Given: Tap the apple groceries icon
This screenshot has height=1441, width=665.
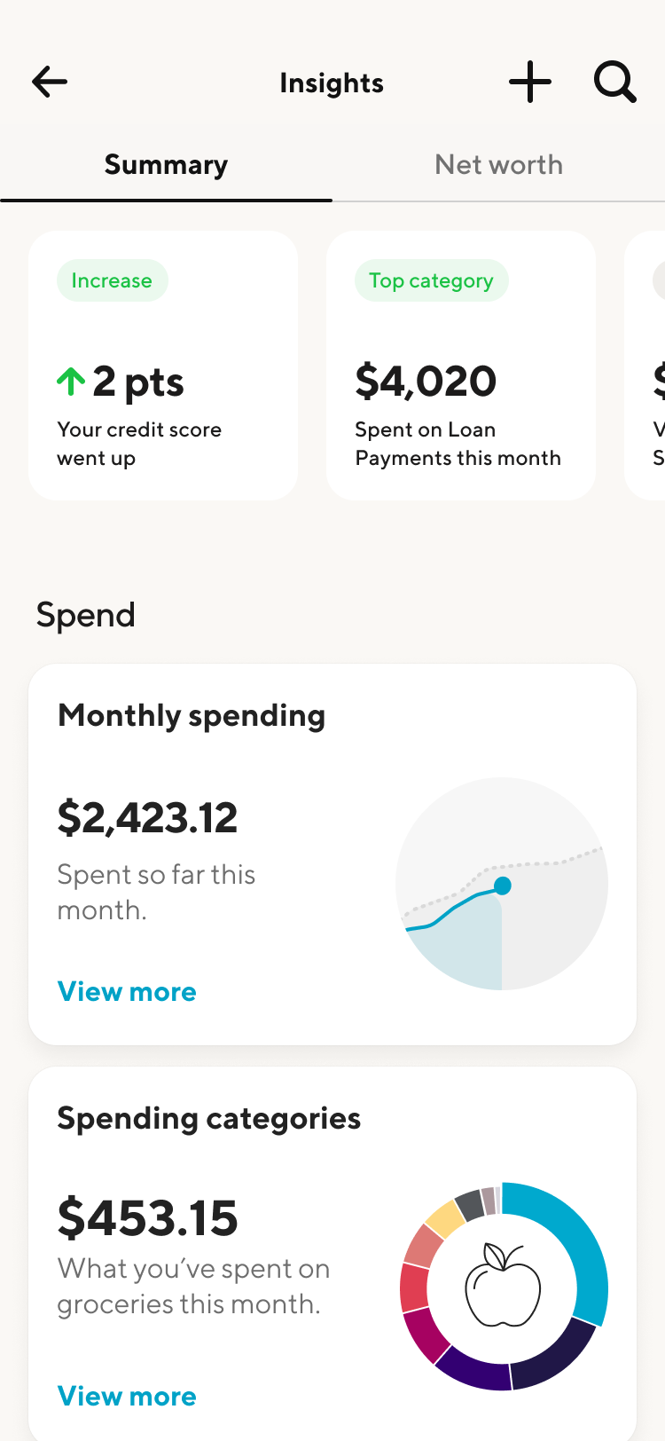Looking at the screenshot, I should click(x=503, y=1285).
